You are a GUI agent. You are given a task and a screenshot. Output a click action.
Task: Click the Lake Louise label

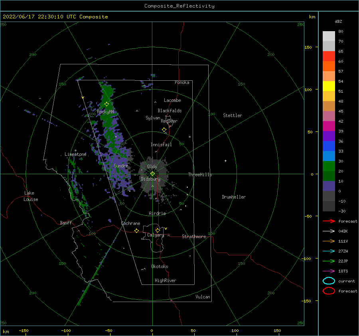pos(31,196)
